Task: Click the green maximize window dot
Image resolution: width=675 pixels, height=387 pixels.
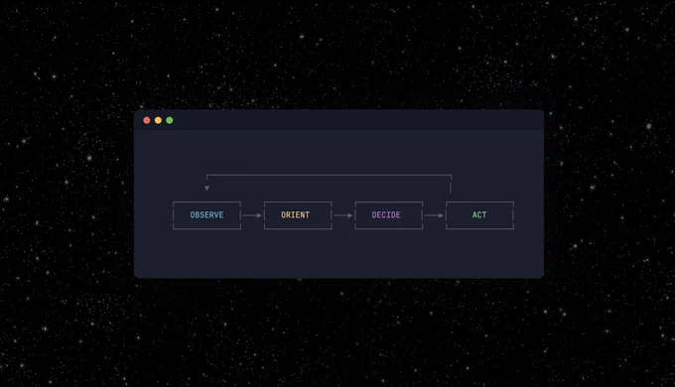Action: tap(170, 120)
